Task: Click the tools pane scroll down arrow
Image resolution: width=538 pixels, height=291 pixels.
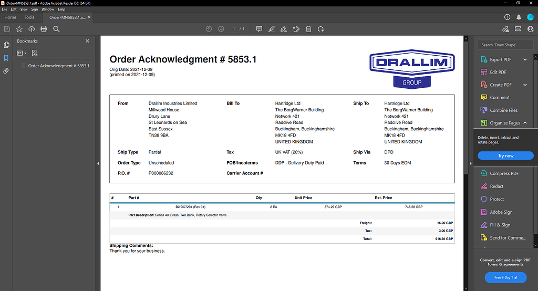Action: coord(535,246)
